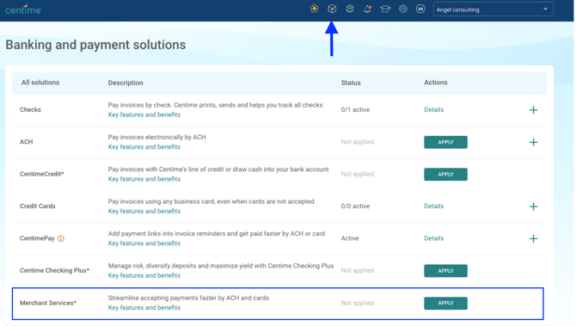The height and width of the screenshot is (326, 576).
Task: Open Details for Credit Cards
Action: coord(434,206)
